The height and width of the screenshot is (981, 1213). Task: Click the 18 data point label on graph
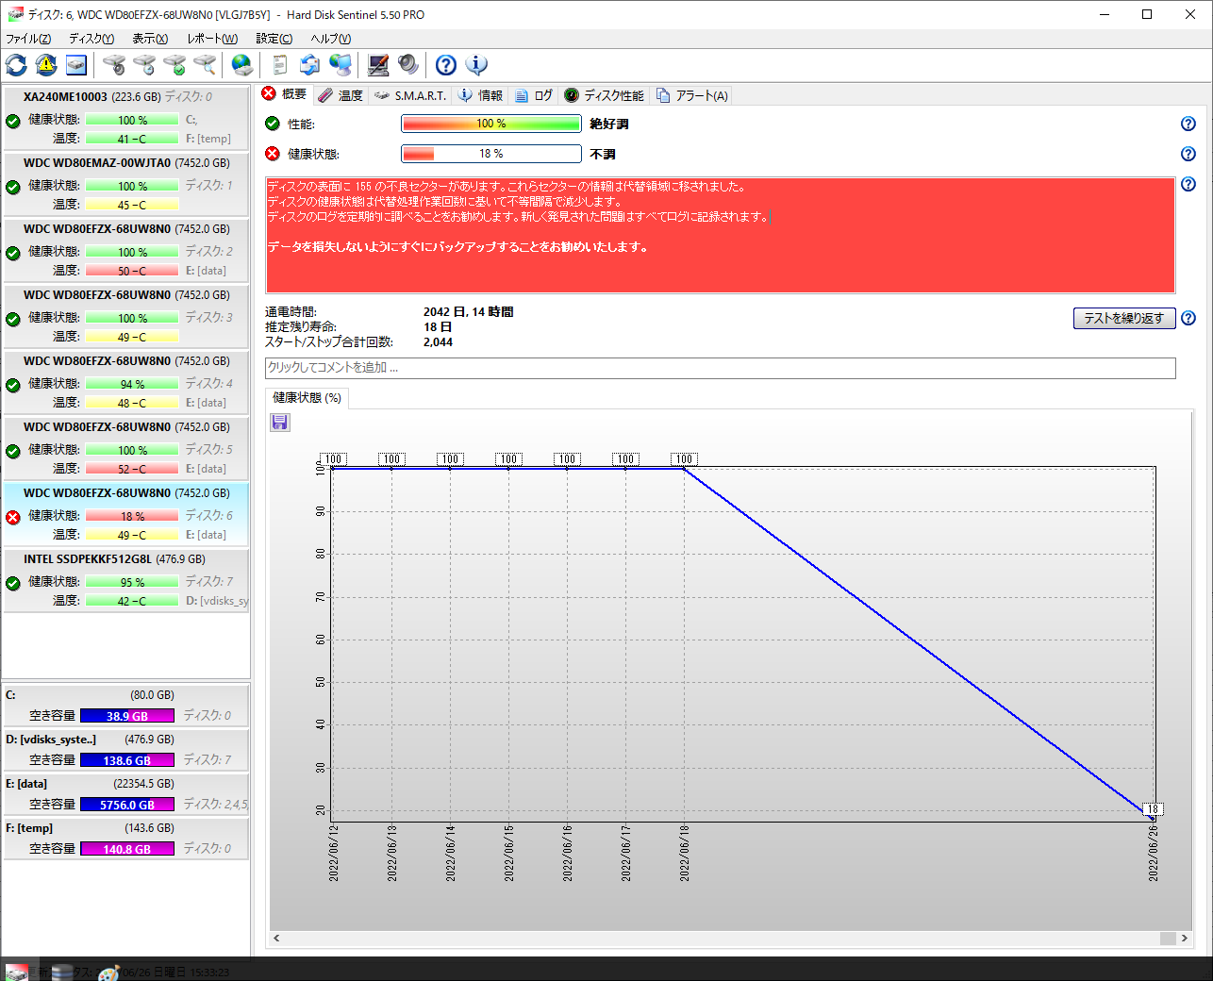coord(1153,809)
